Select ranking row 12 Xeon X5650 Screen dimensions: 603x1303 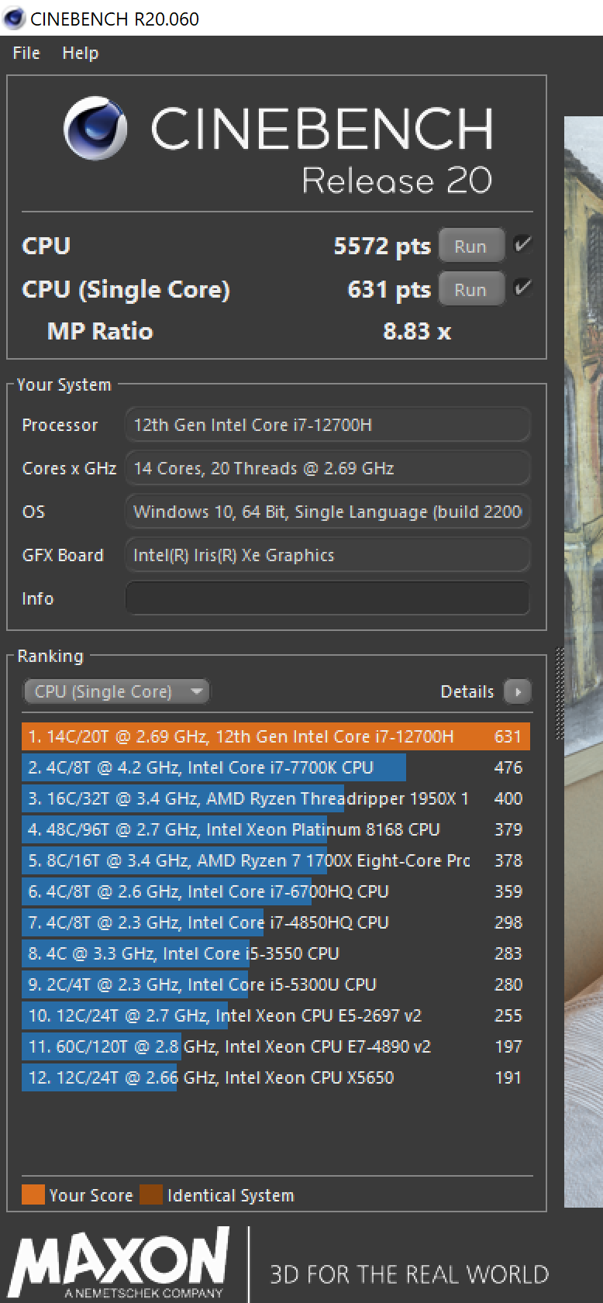[x=276, y=1077]
